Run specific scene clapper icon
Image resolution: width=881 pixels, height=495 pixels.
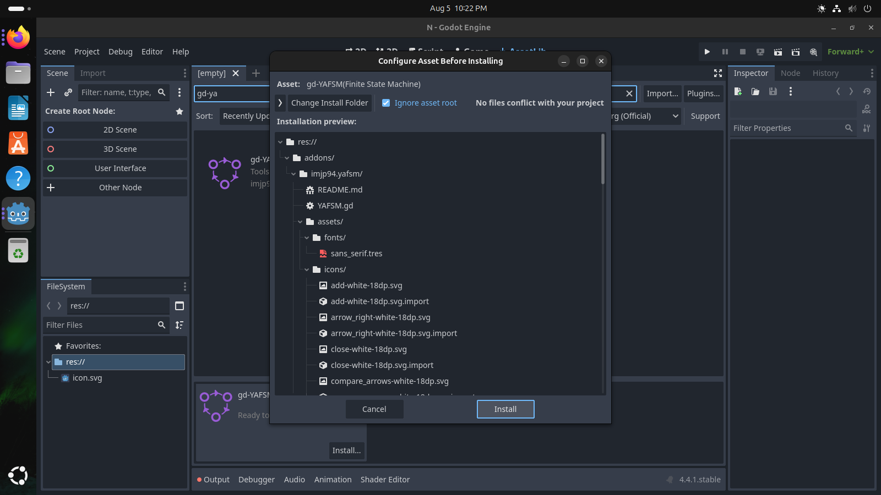click(795, 52)
